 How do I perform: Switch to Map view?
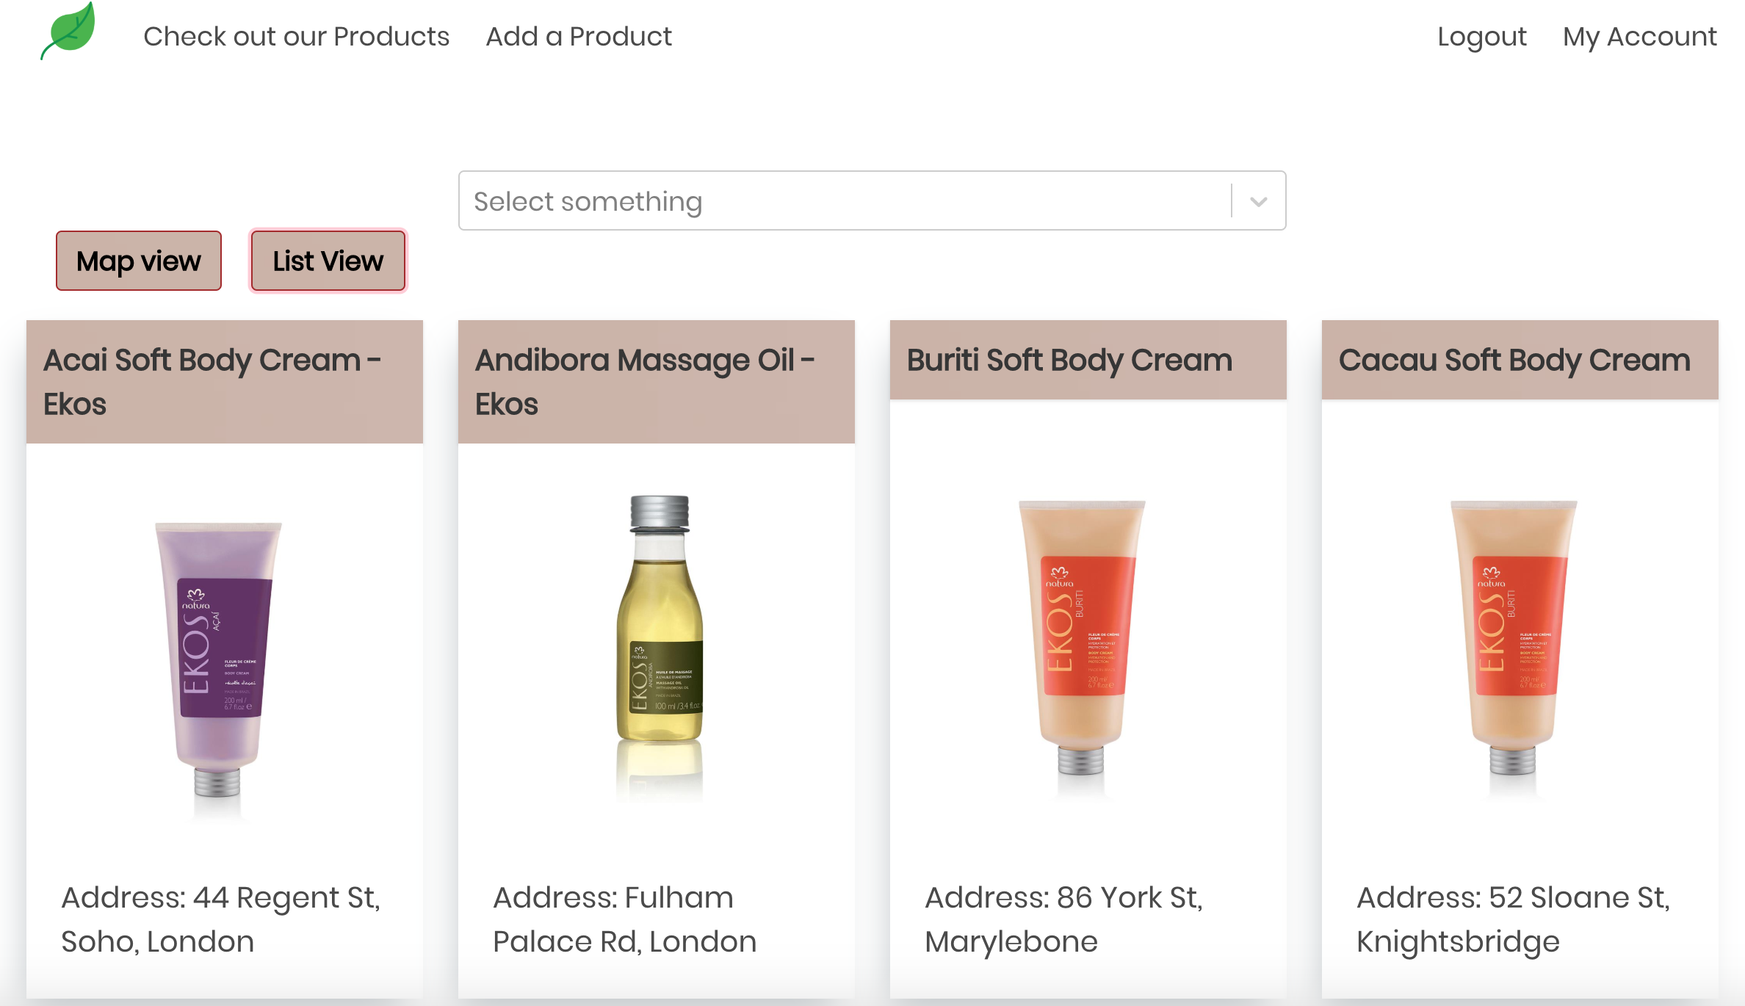(x=139, y=261)
